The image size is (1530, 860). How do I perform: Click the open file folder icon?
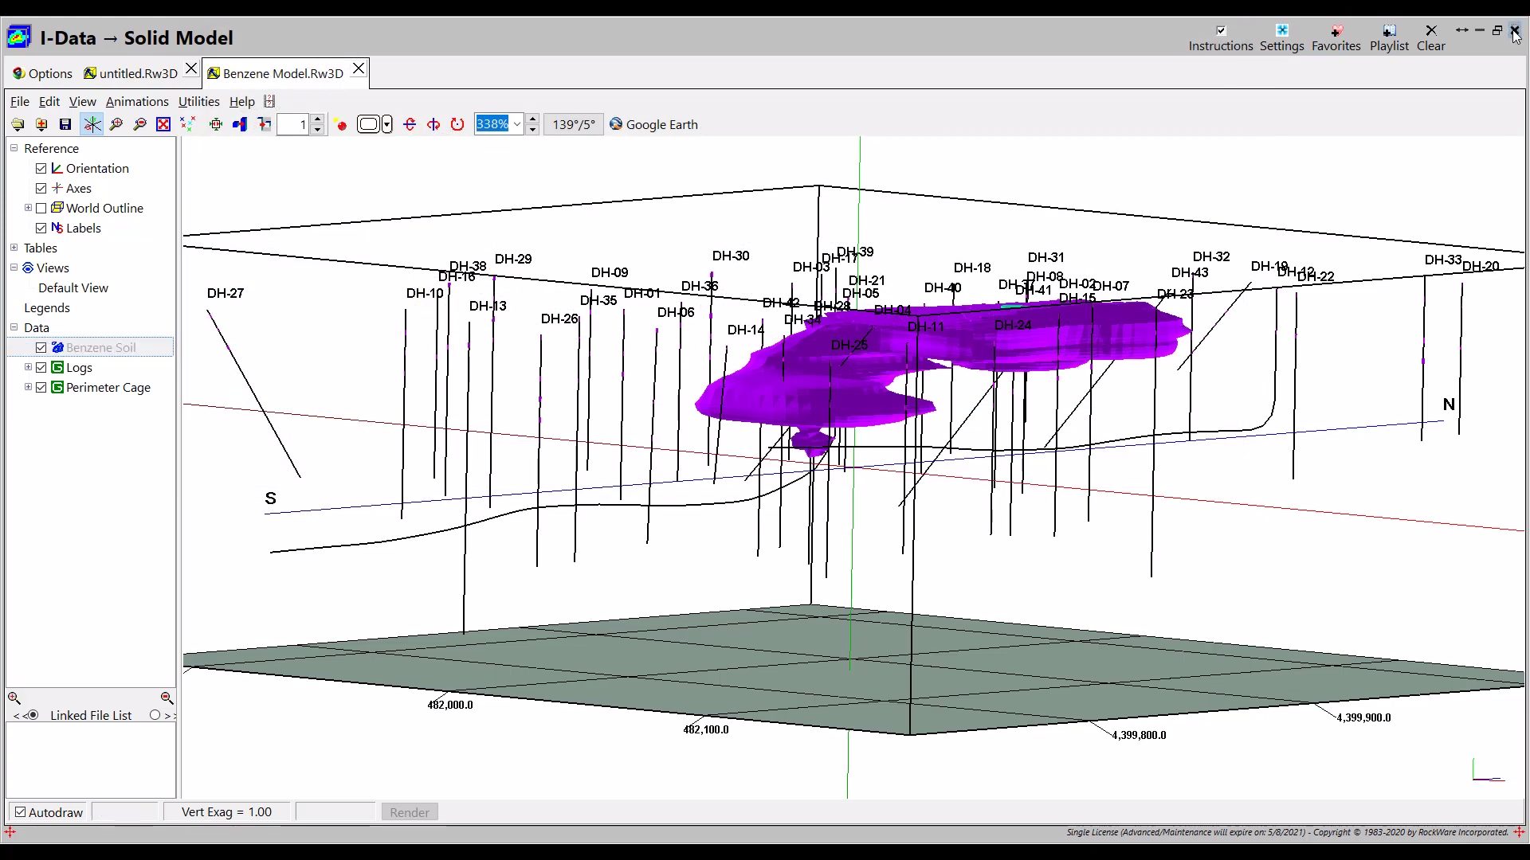18,124
